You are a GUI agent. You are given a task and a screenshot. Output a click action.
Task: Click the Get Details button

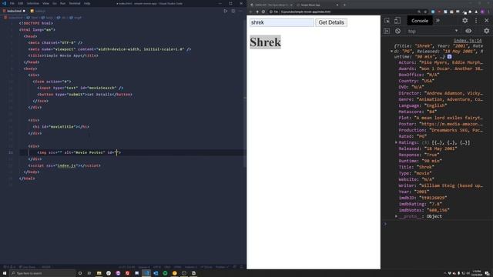pos(331,22)
